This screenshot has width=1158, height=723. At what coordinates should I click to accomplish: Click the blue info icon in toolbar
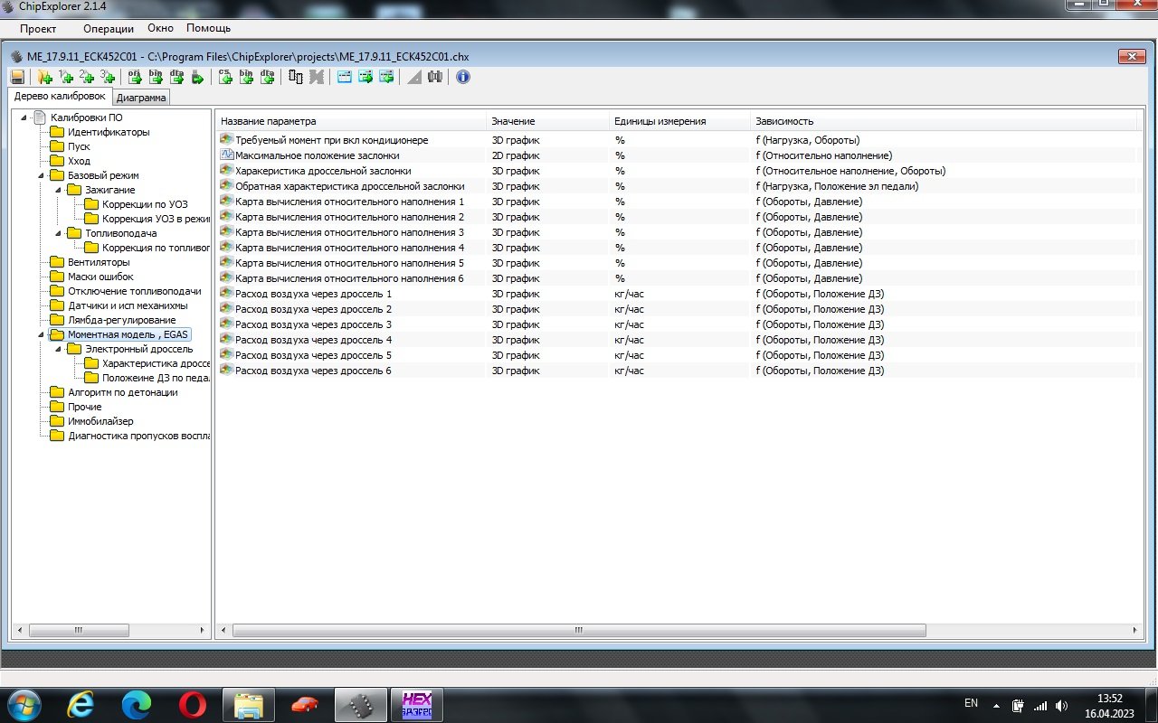point(463,77)
